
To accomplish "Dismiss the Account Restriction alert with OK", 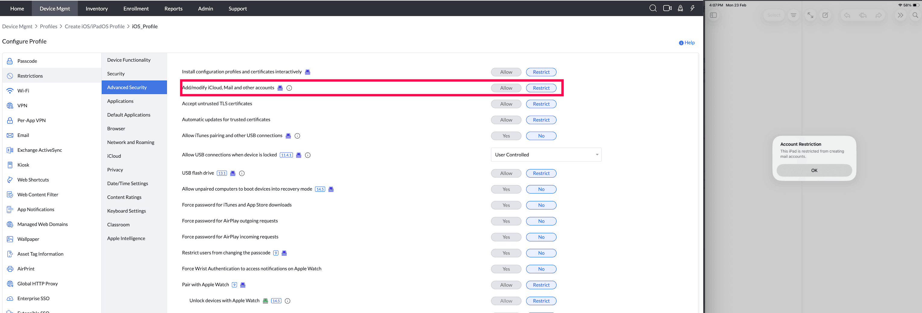I will 814,170.
